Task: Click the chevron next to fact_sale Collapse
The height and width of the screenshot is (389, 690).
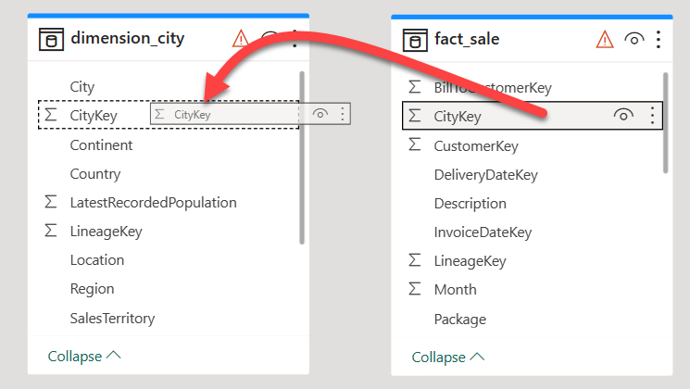Action: pyautogui.click(x=478, y=357)
